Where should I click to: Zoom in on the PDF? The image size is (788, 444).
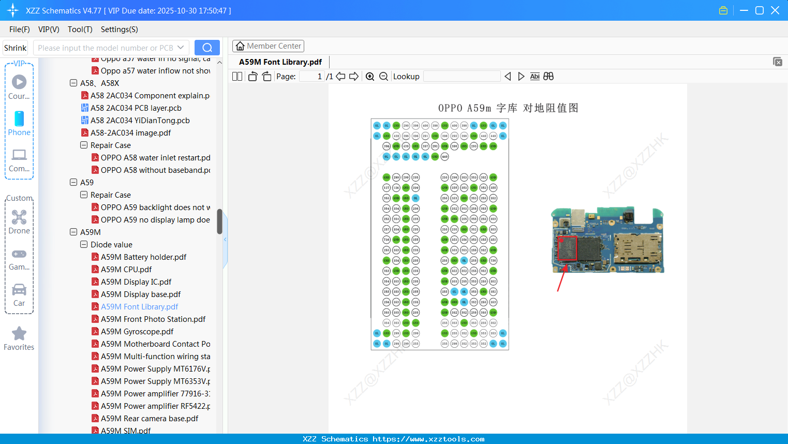pyautogui.click(x=370, y=77)
